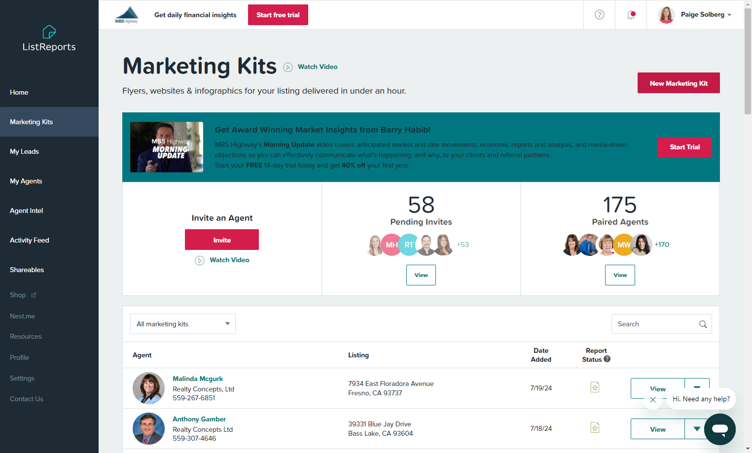Viewport: 752px width, 453px height.
Task: Open My Leads in the sidebar
Action: (24, 151)
